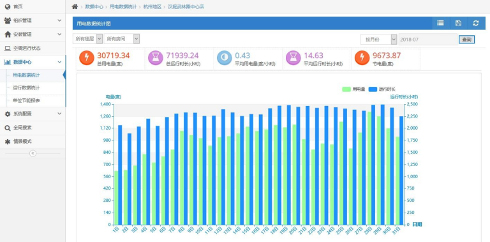Click the save chart icon
The image size is (490, 242).
(458, 23)
